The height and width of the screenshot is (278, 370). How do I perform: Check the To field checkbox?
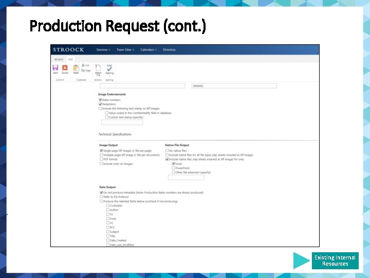pos(108,214)
